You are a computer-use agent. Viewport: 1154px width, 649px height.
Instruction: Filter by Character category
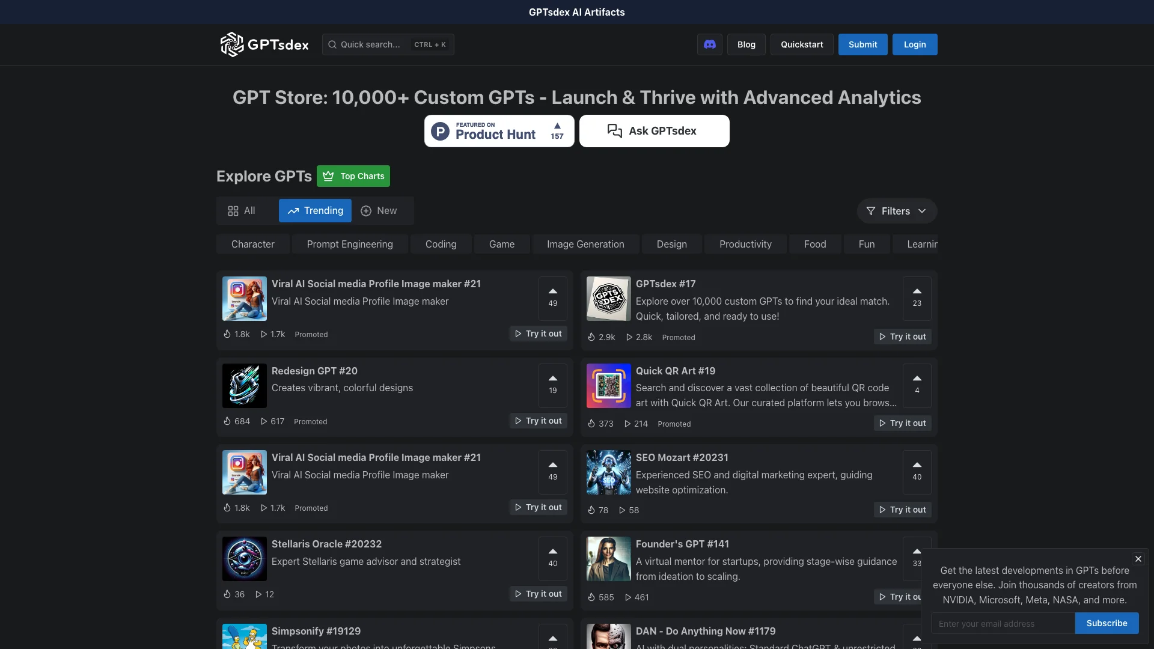click(252, 244)
